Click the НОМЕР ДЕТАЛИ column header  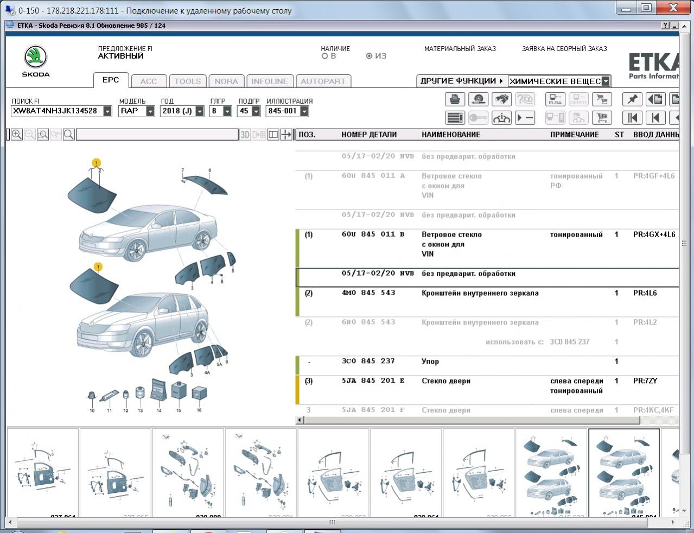369,135
